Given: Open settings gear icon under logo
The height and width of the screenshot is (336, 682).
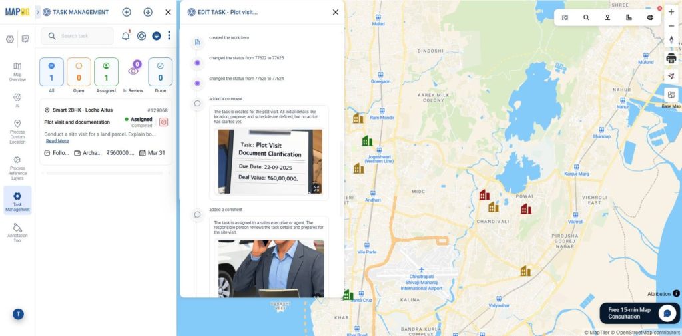Looking at the screenshot, I should pos(9,39).
